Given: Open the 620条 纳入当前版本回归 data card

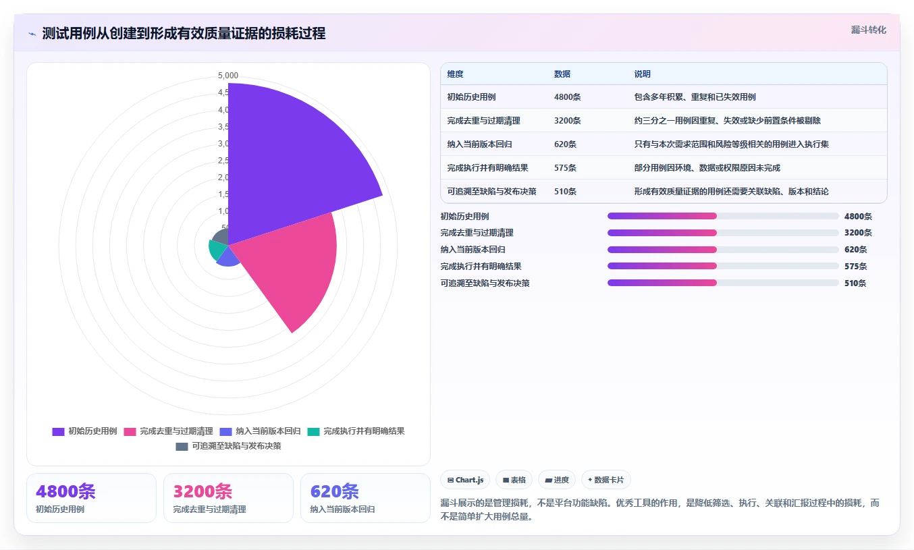Looking at the screenshot, I should tap(365, 498).
